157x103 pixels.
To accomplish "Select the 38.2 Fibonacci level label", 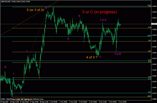I will click(x=150, y=41).
